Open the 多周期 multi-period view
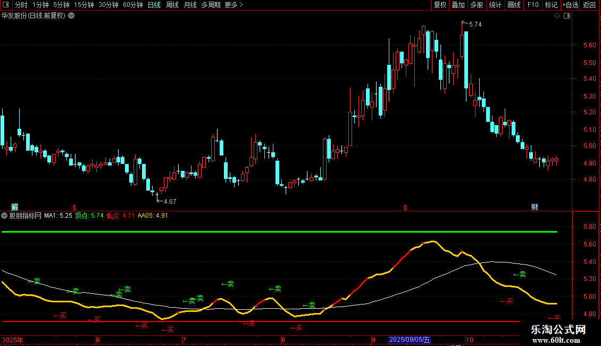Image resolution: width=601 pixels, height=346 pixels. [211, 5]
